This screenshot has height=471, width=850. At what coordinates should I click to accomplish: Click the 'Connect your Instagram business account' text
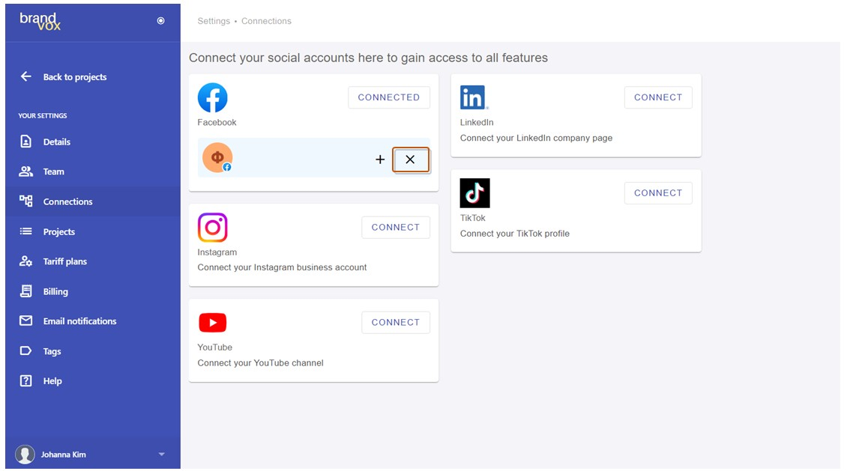[282, 267]
